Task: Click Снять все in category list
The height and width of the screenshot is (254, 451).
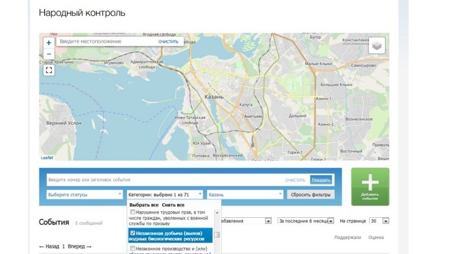Action: (x=173, y=205)
